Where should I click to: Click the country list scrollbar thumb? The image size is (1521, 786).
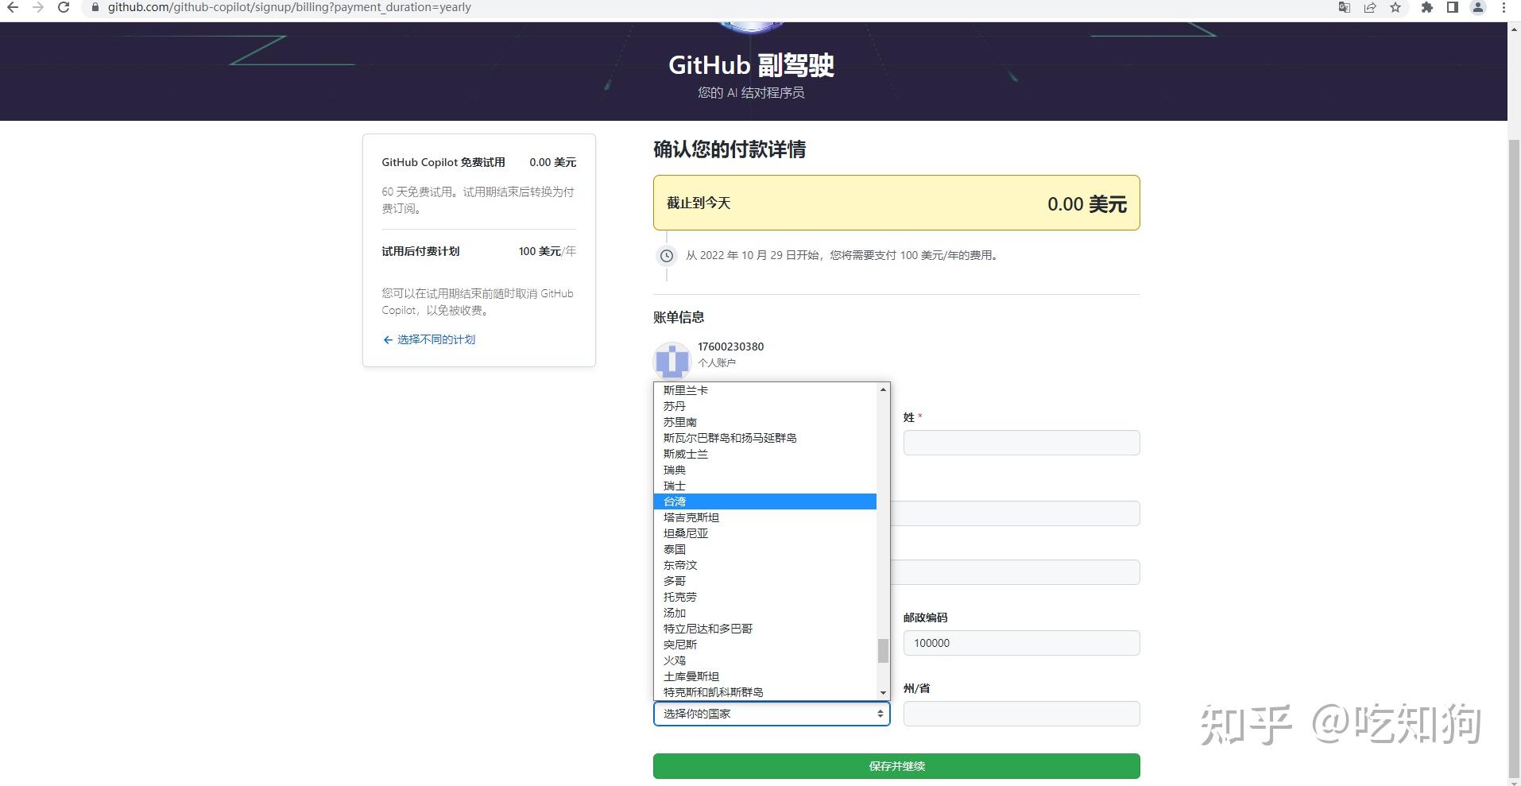pos(883,650)
